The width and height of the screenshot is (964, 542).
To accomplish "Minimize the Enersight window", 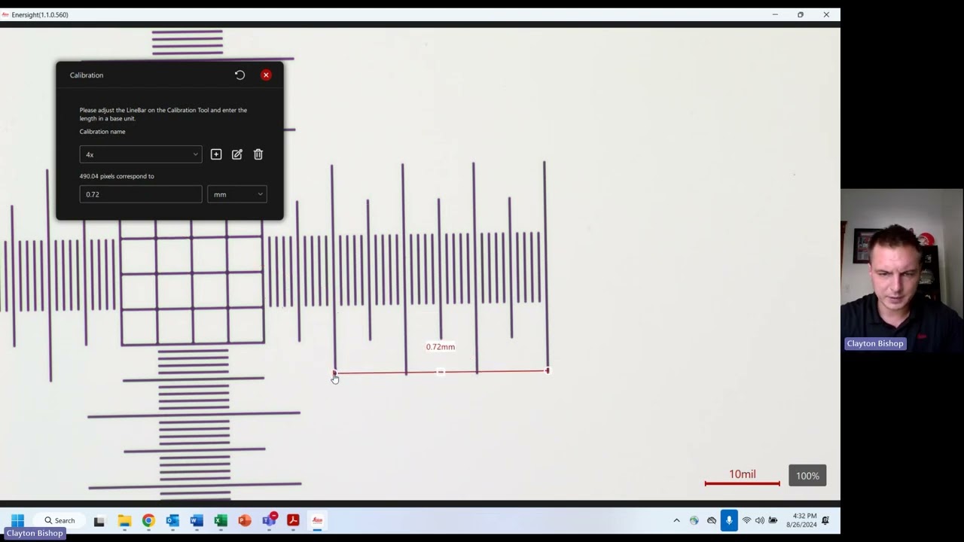I will [x=775, y=14].
